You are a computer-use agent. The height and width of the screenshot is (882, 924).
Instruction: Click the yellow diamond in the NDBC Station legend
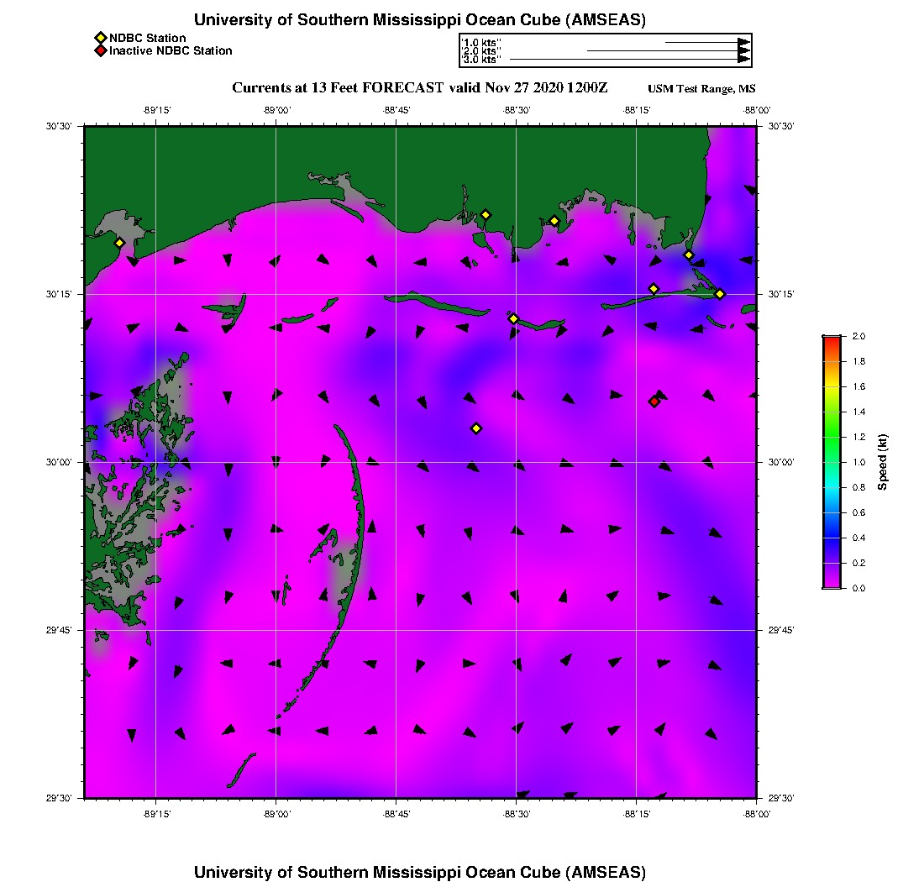[x=100, y=38]
